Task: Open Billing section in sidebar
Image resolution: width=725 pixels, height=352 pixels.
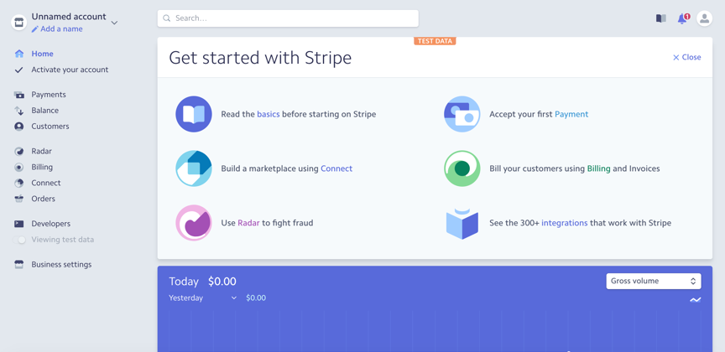Action: (42, 168)
